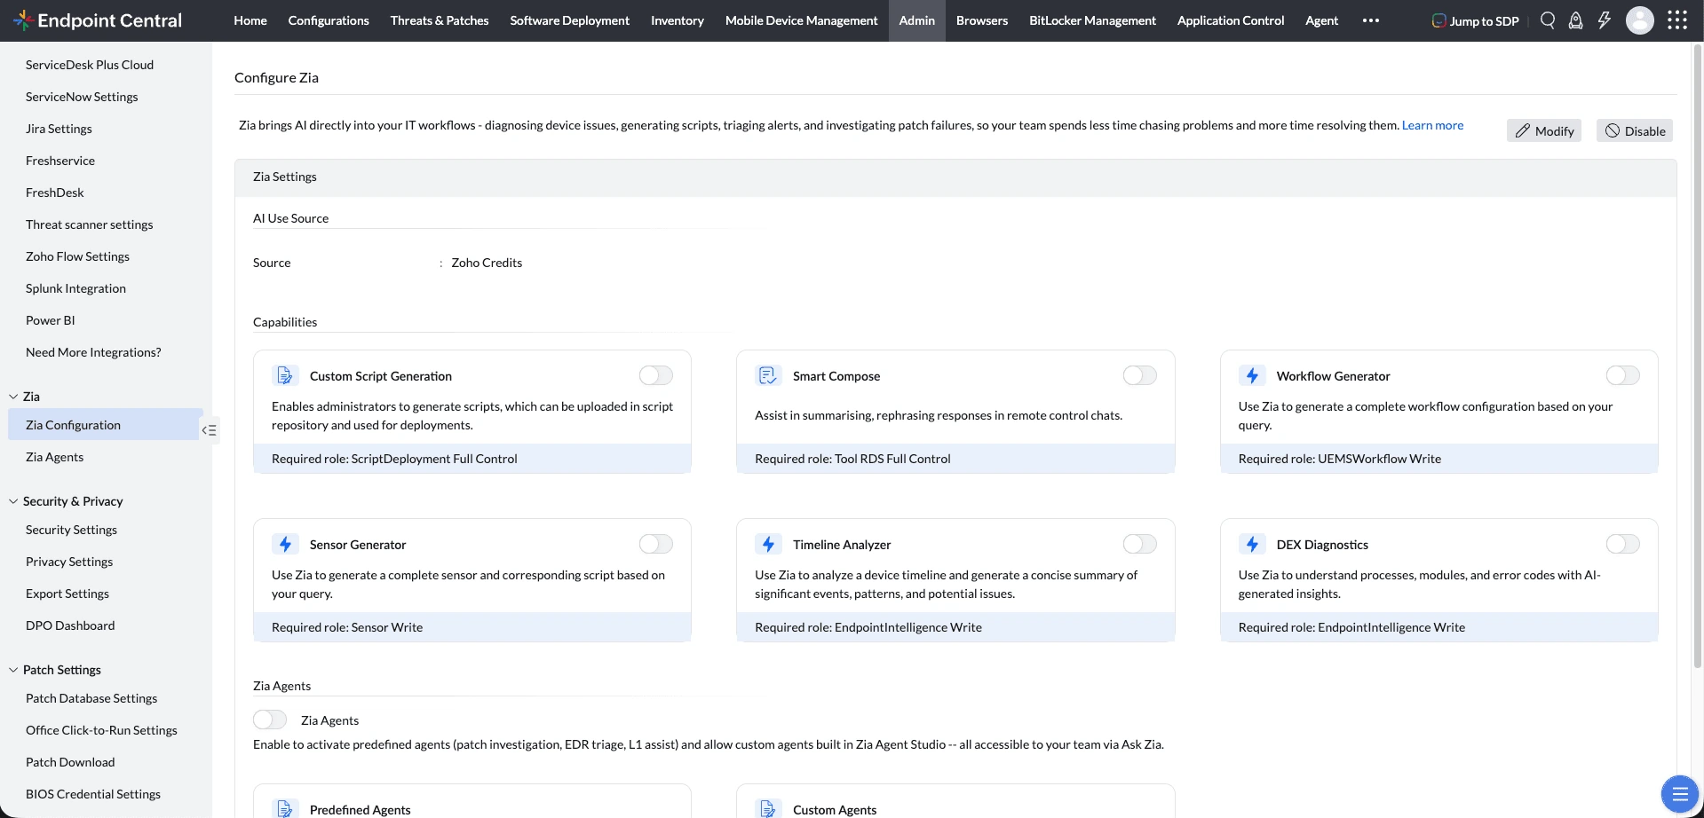
Task: Click the Smart Compose card icon
Action: 767,375
